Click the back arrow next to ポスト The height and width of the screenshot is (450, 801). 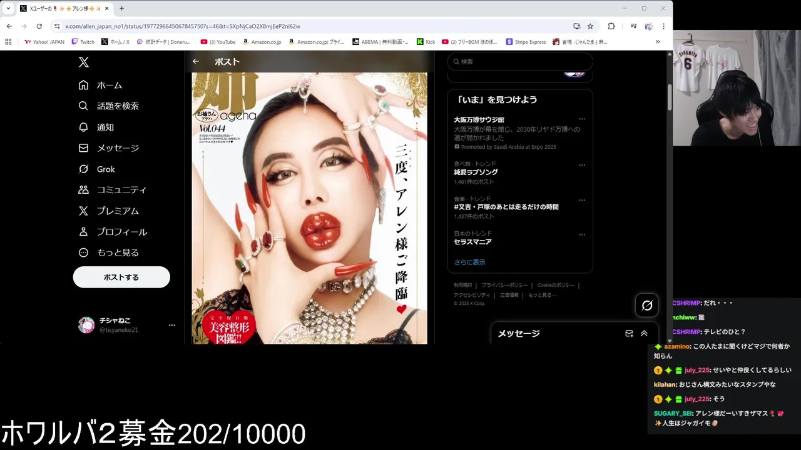click(196, 61)
